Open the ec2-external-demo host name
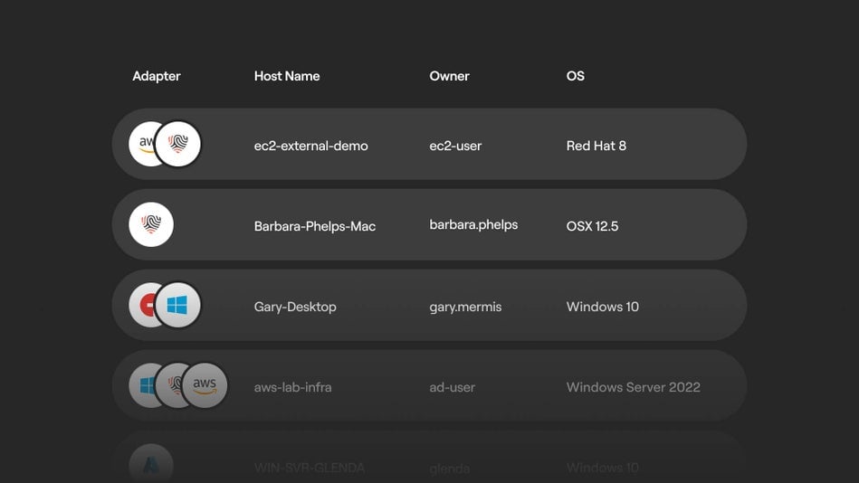Viewport: 859px width, 483px height. (x=310, y=146)
